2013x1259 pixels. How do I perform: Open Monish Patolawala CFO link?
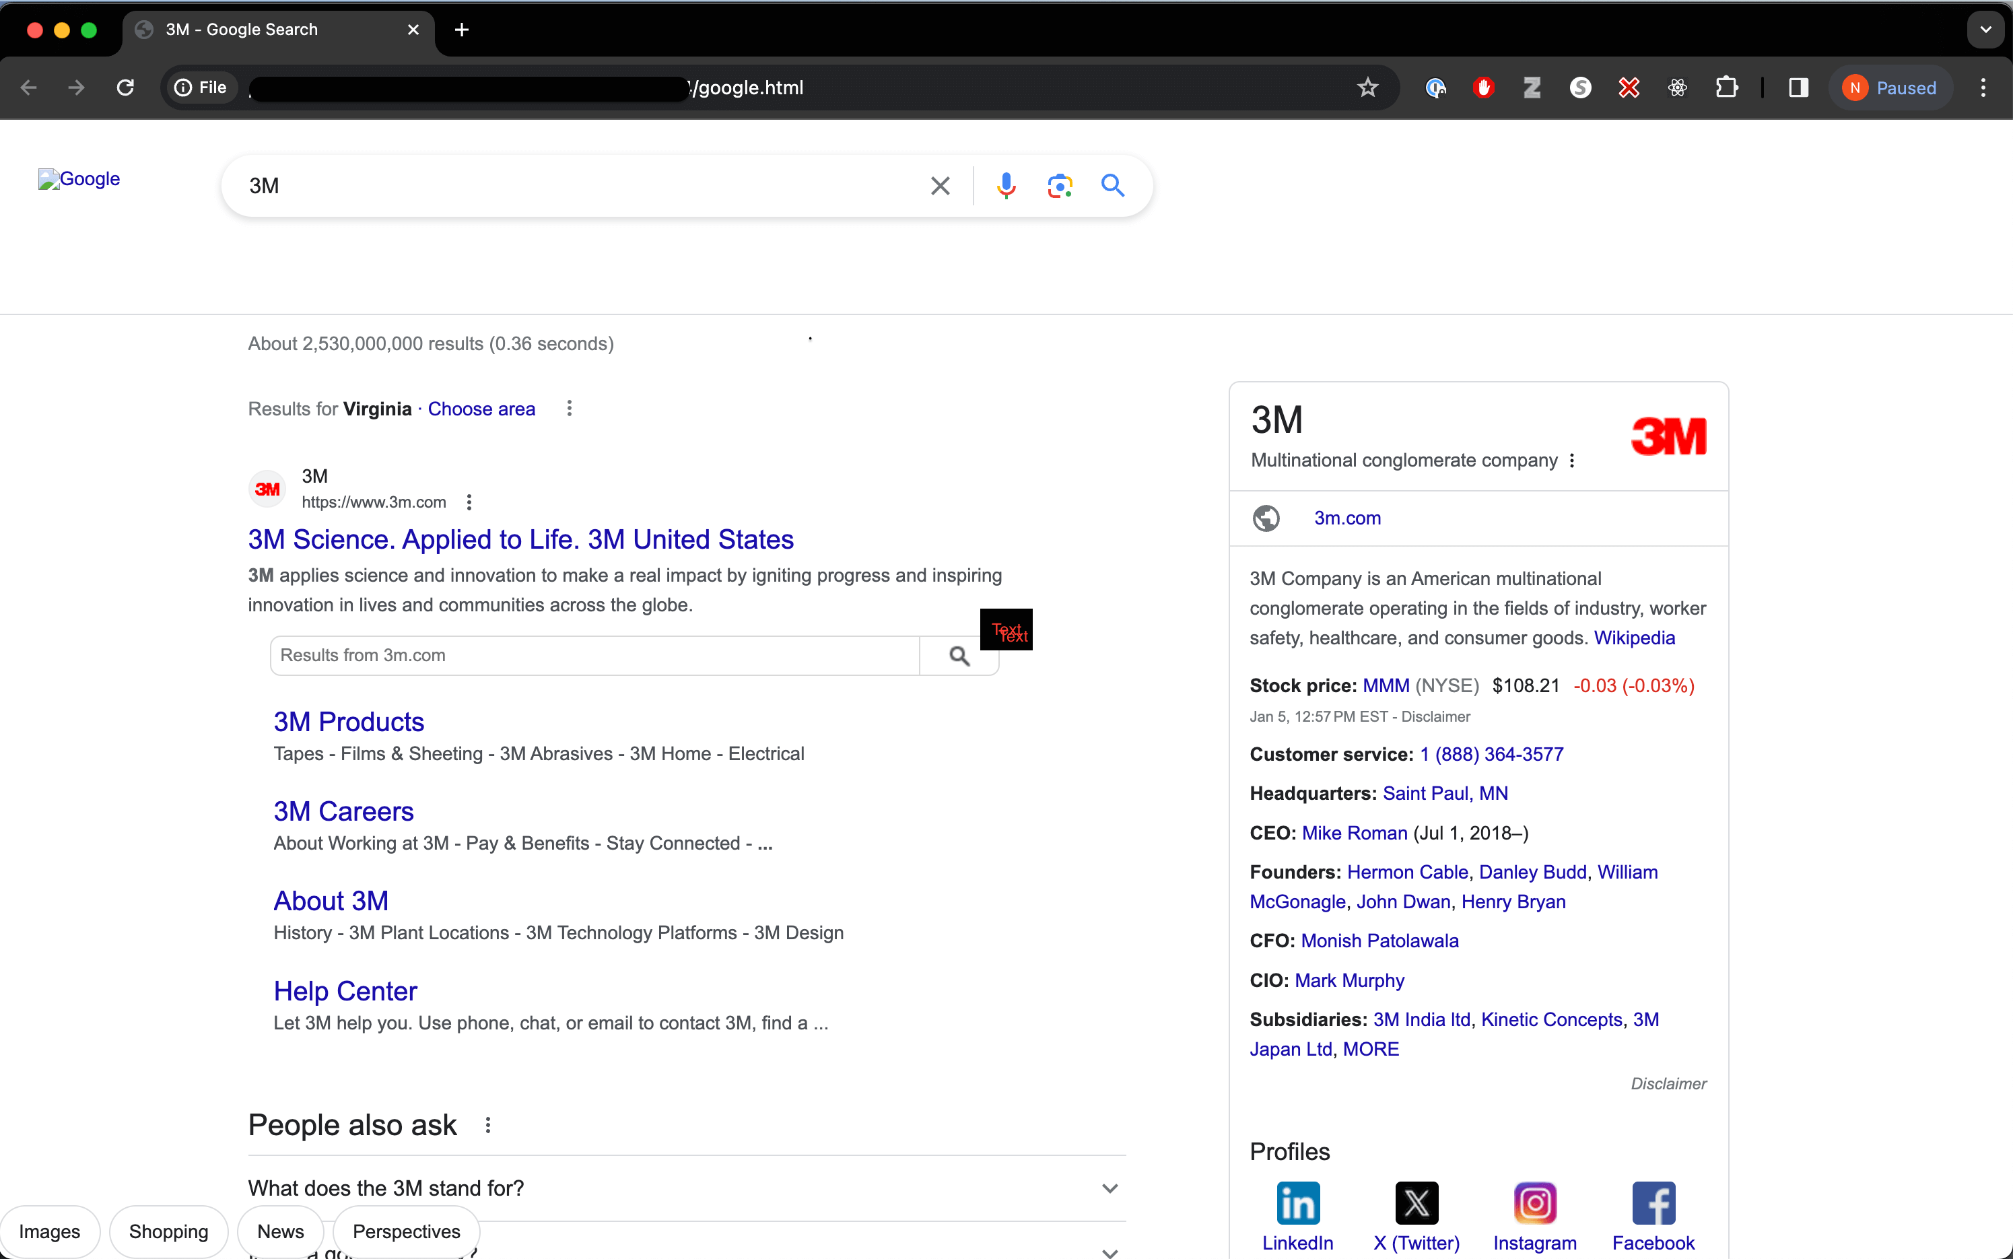click(1379, 941)
